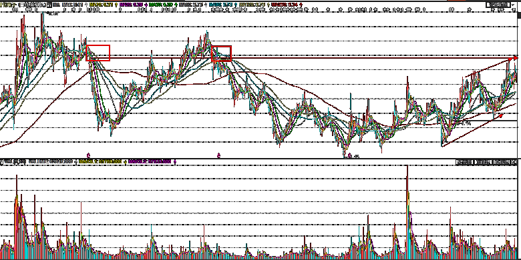Click the VOLUME value arrow in volume panel
The height and width of the screenshot is (260, 521).
click(76, 162)
